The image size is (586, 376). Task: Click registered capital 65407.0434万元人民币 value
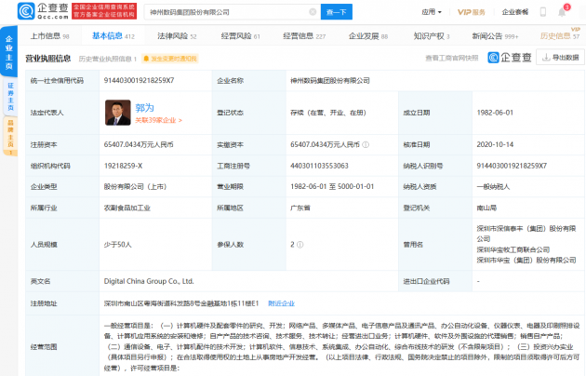139,144
